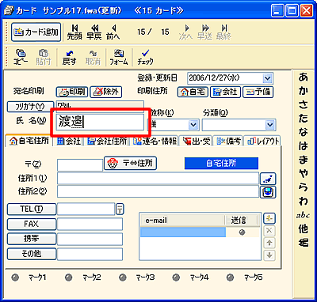Select 予備 as print address
The height and width of the screenshot is (302, 317).
pyautogui.click(x=258, y=92)
